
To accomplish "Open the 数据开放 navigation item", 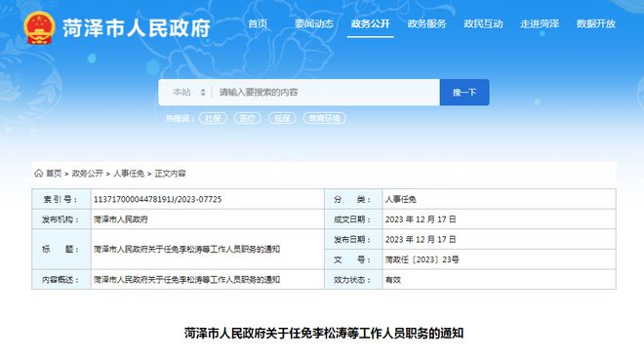I will 596,23.
